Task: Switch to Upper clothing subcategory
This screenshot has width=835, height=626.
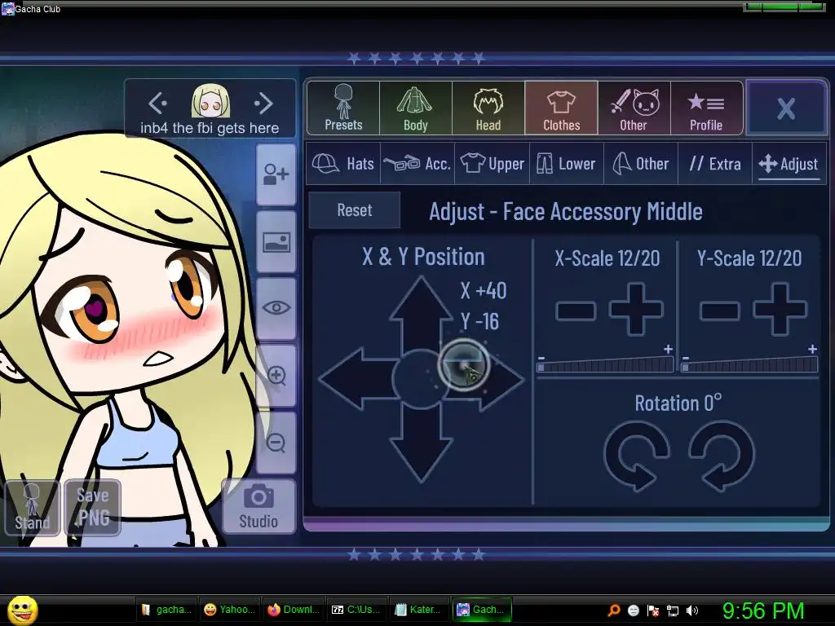Action: tap(492, 163)
